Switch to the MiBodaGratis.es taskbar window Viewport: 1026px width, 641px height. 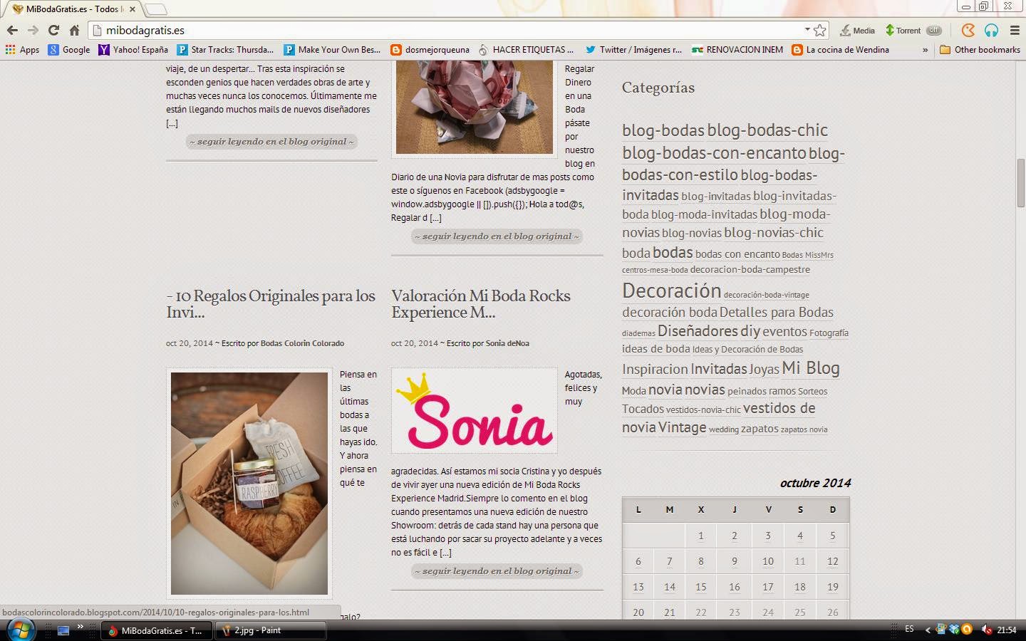[157, 630]
